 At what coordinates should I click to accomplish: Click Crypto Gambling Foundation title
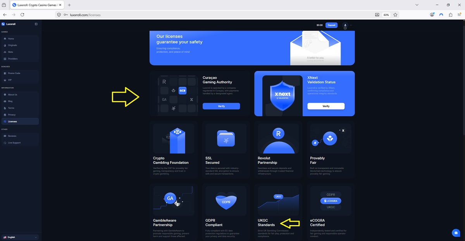point(171,160)
